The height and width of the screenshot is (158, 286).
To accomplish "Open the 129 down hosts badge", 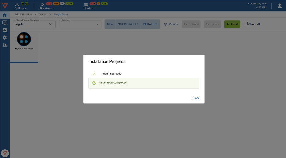I will 93,4.
